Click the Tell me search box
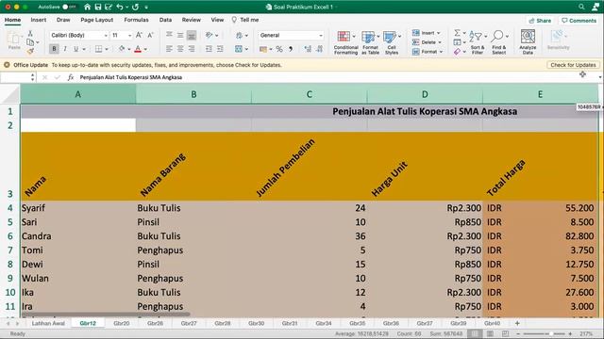The image size is (604, 339). [x=245, y=20]
